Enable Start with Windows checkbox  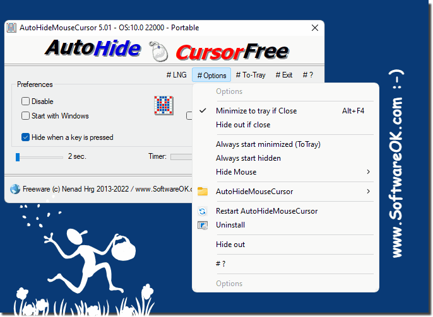25,115
